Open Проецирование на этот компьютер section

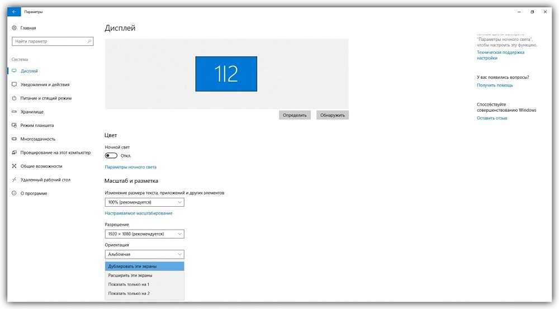pyautogui.click(x=55, y=153)
